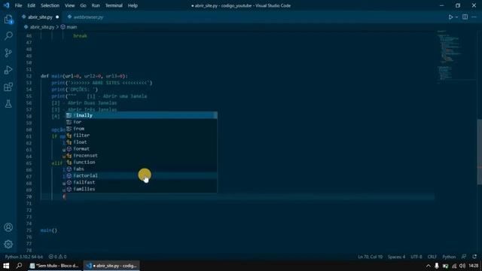
Task: Close abrir_site.py tab via unsaved dot
Action: (x=57, y=17)
